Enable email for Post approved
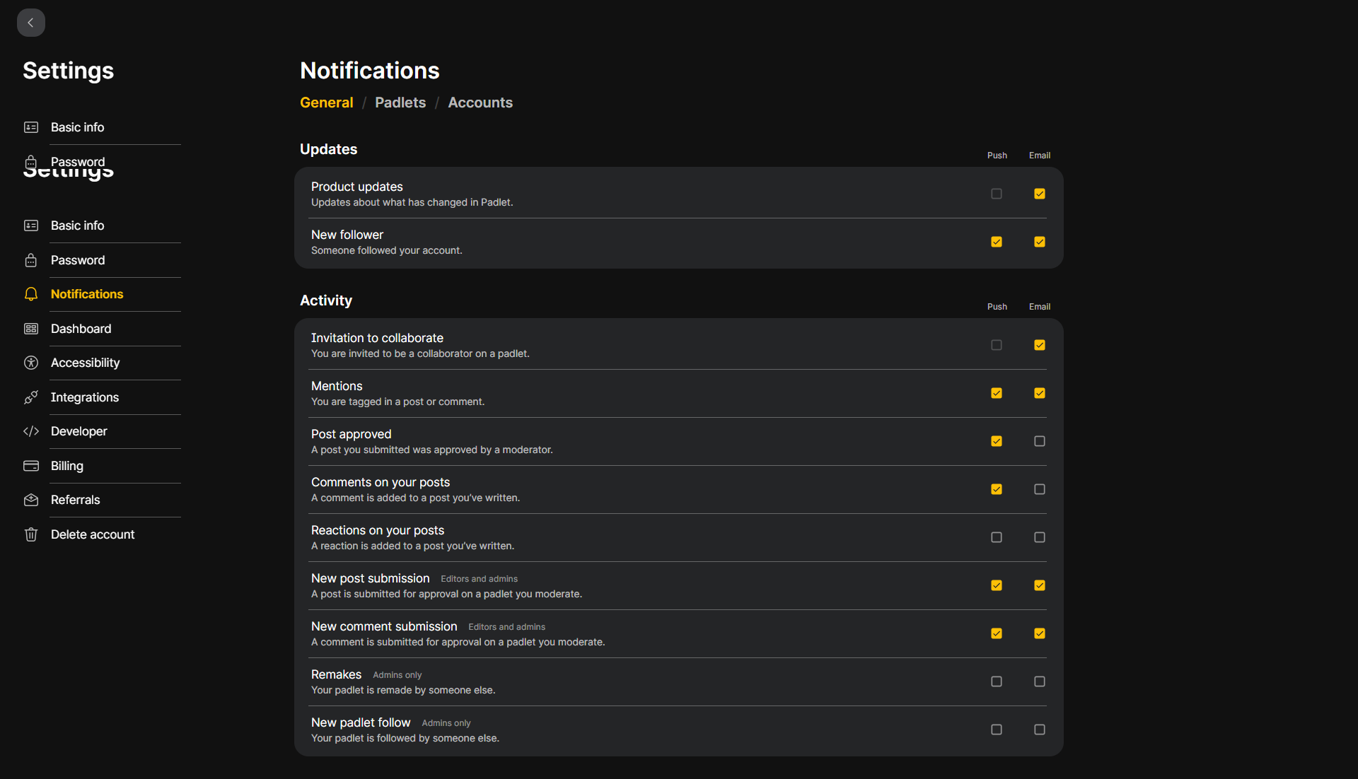Viewport: 1358px width, 779px height. 1040,441
